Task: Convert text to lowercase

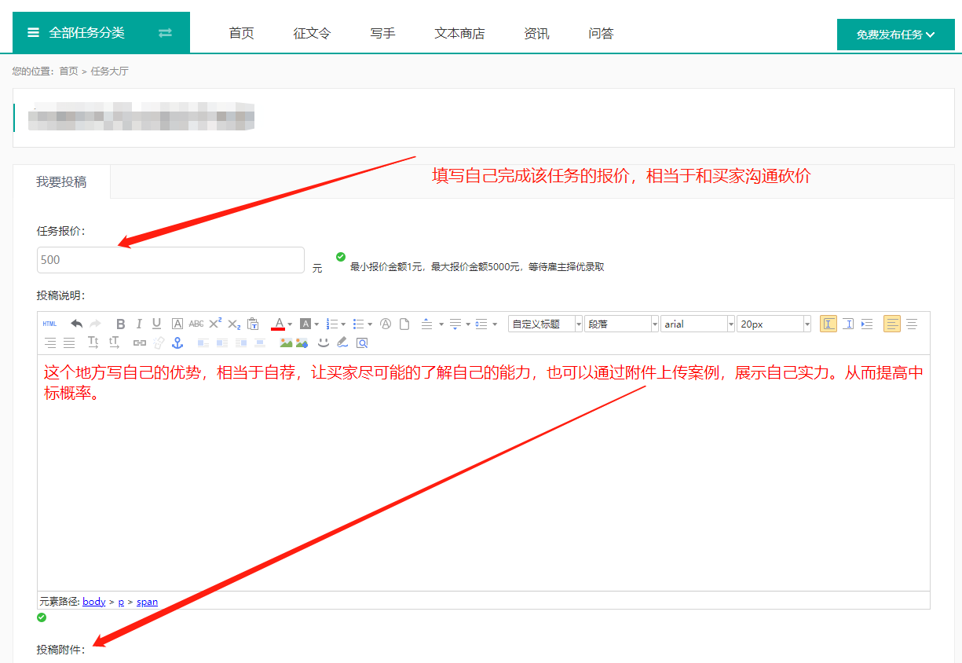Action: point(114,342)
